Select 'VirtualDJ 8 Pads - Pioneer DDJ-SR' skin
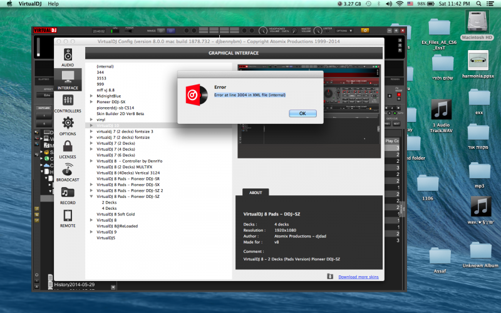This screenshot has height=313, width=501. tap(128, 179)
